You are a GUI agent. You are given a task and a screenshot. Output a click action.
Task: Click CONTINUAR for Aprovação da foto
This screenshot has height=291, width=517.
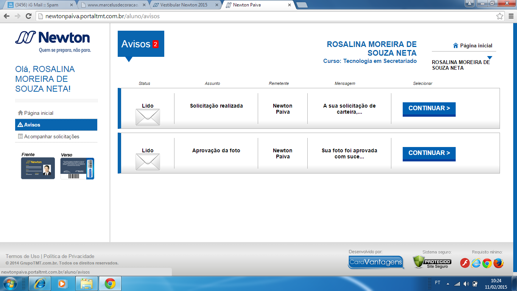[429, 153]
